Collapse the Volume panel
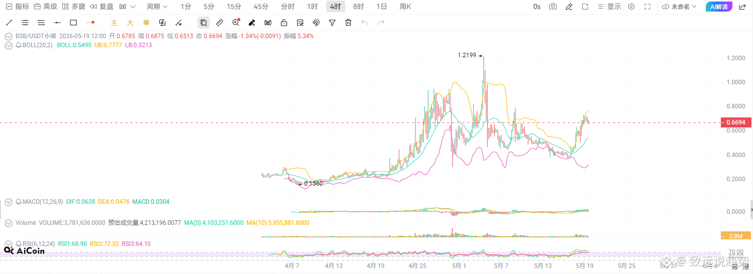The image size is (753, 274). click(x=9, y=223)
